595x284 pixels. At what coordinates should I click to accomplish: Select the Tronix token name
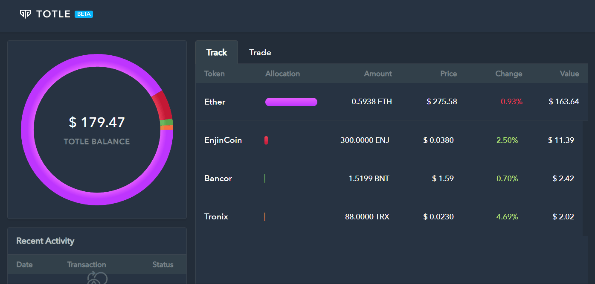[x=216, y=216]
